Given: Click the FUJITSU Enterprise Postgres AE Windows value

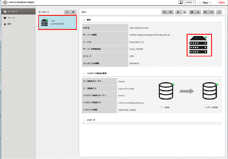Looking at the screenshot, I should 150,35.
